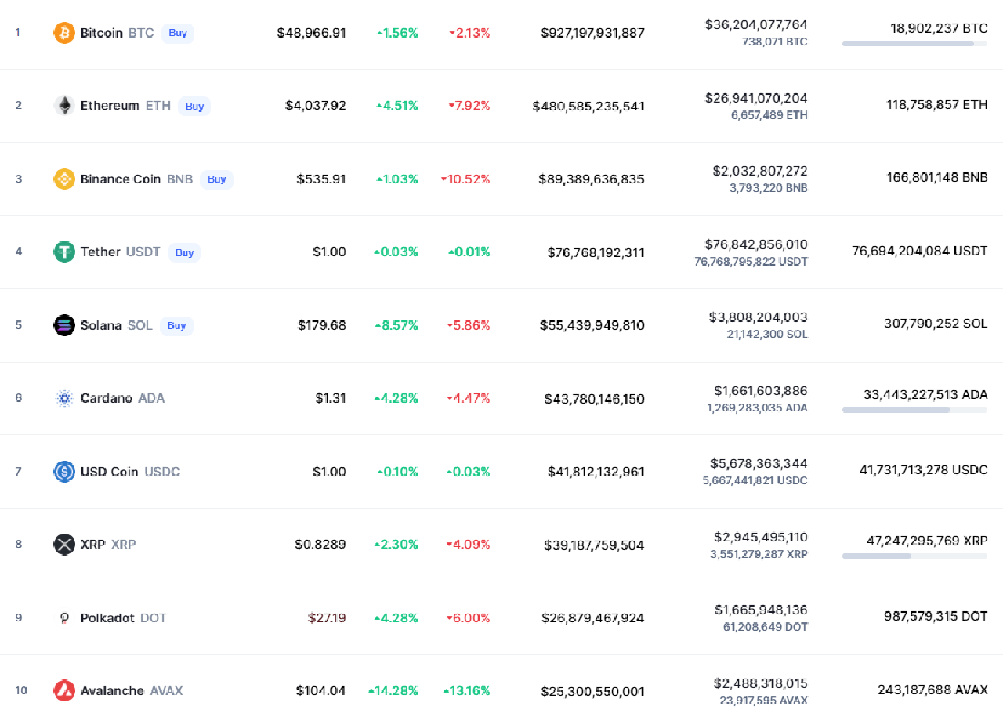Click Binance Coin price $535.91

coord(321,179)
